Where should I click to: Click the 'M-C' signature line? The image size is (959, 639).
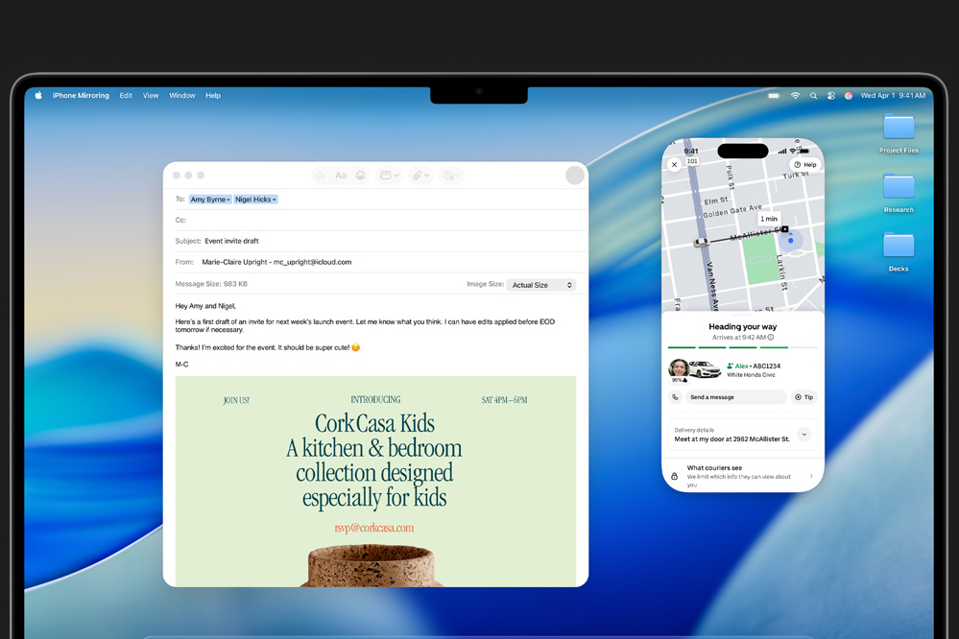click(181, 365)
